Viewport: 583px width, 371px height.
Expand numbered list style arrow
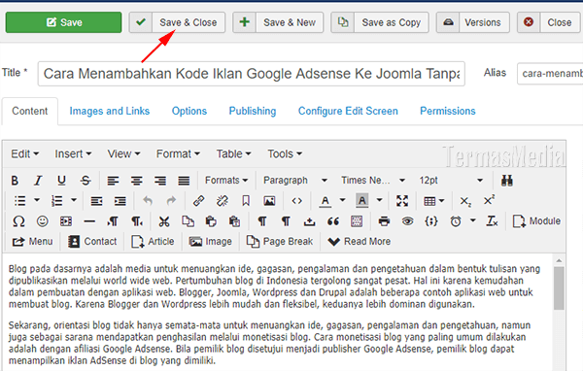click(74, 200)
